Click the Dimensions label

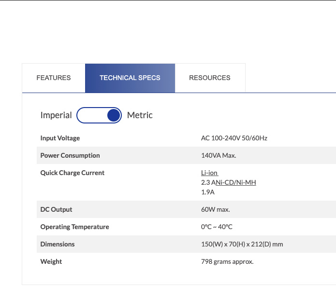click(58, 244)
